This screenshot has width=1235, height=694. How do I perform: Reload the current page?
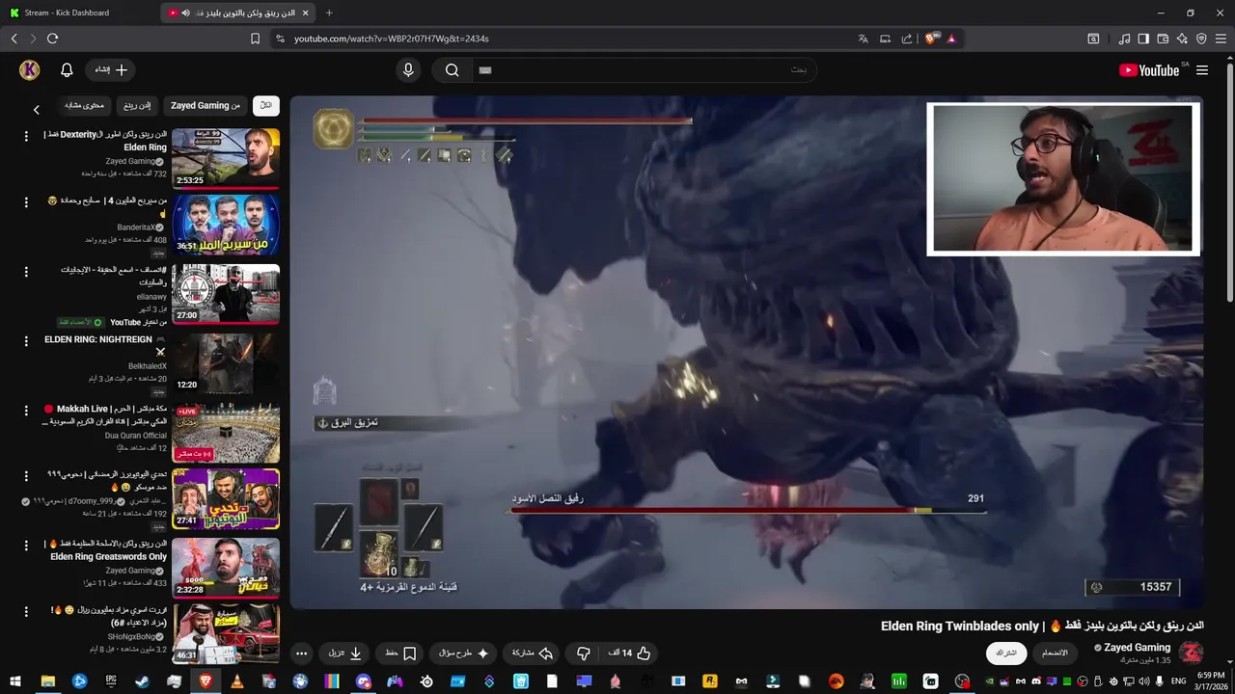click(52, 39)
